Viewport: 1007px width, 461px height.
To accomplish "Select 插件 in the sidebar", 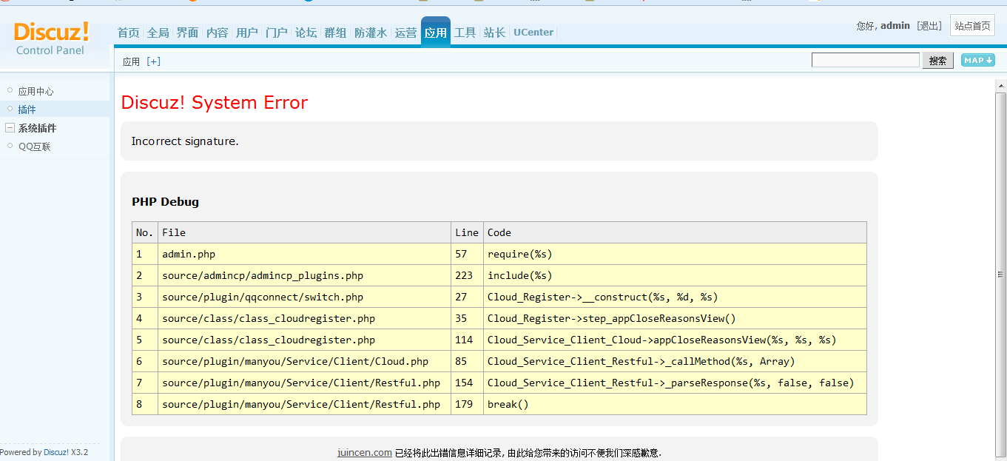I will click(x=27, y=110).
